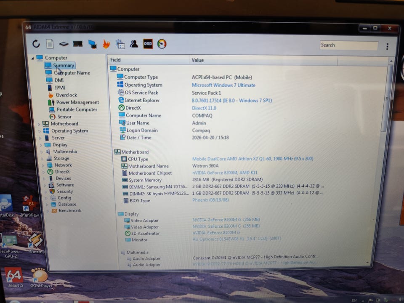Click the DirectX 11.0 link

pos(204,108)
